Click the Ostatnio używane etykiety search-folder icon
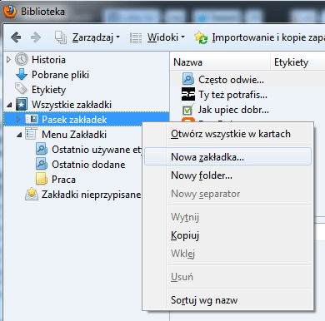The height and width of the screenshot is (321, 325). (x=42, y=150)
